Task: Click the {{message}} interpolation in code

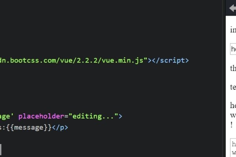Action: (29, 128)
